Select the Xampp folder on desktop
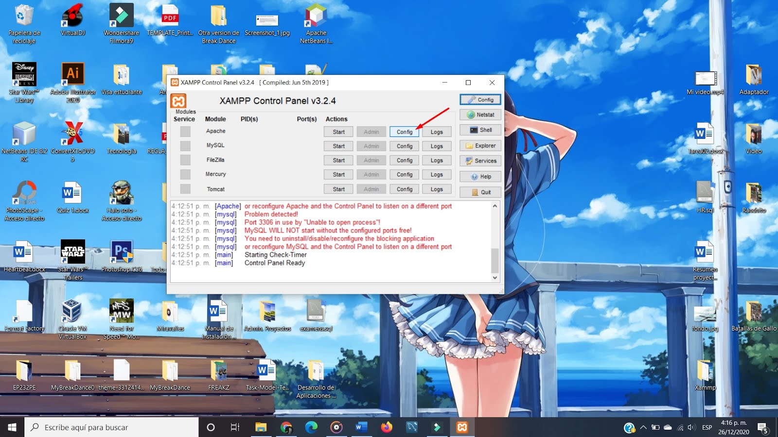The image size is (778, 437). pyautogui.click(x=705, y=375)
